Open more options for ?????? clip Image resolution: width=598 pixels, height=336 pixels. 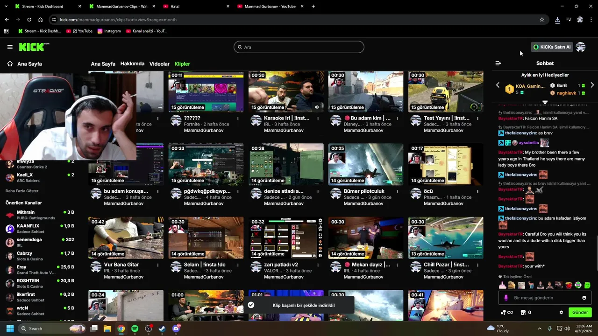point(238,119)
